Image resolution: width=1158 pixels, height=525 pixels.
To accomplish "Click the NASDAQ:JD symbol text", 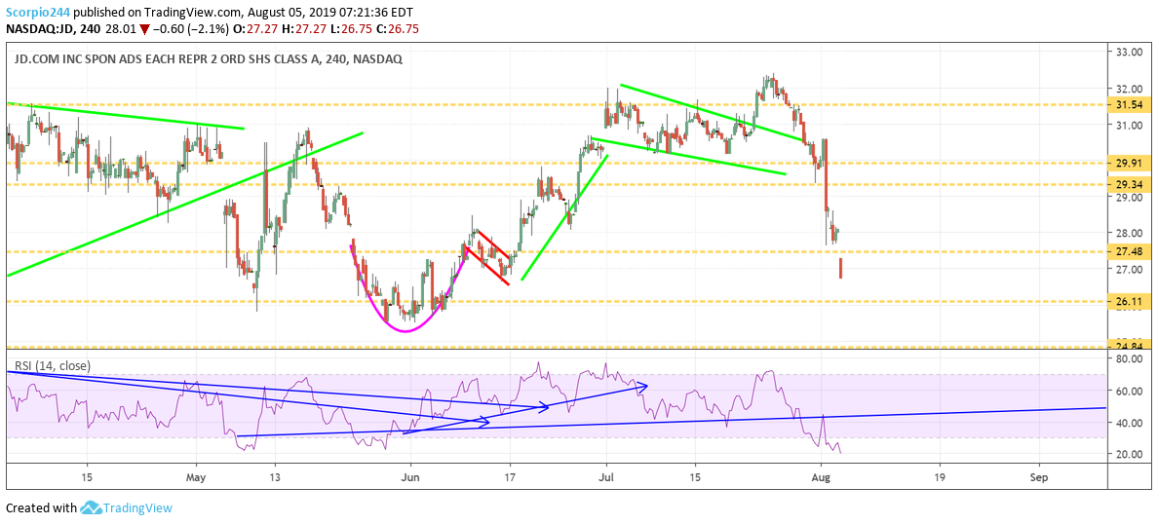I will pos(38,29).
